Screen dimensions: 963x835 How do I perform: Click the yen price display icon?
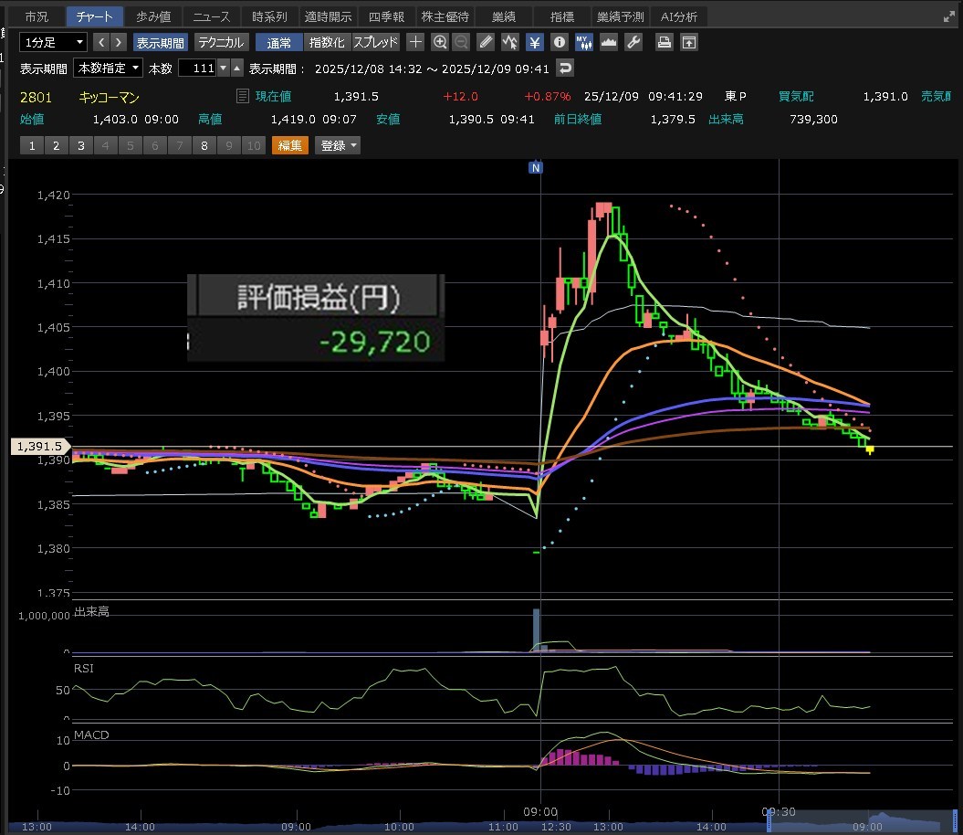[x=535, y=42]
